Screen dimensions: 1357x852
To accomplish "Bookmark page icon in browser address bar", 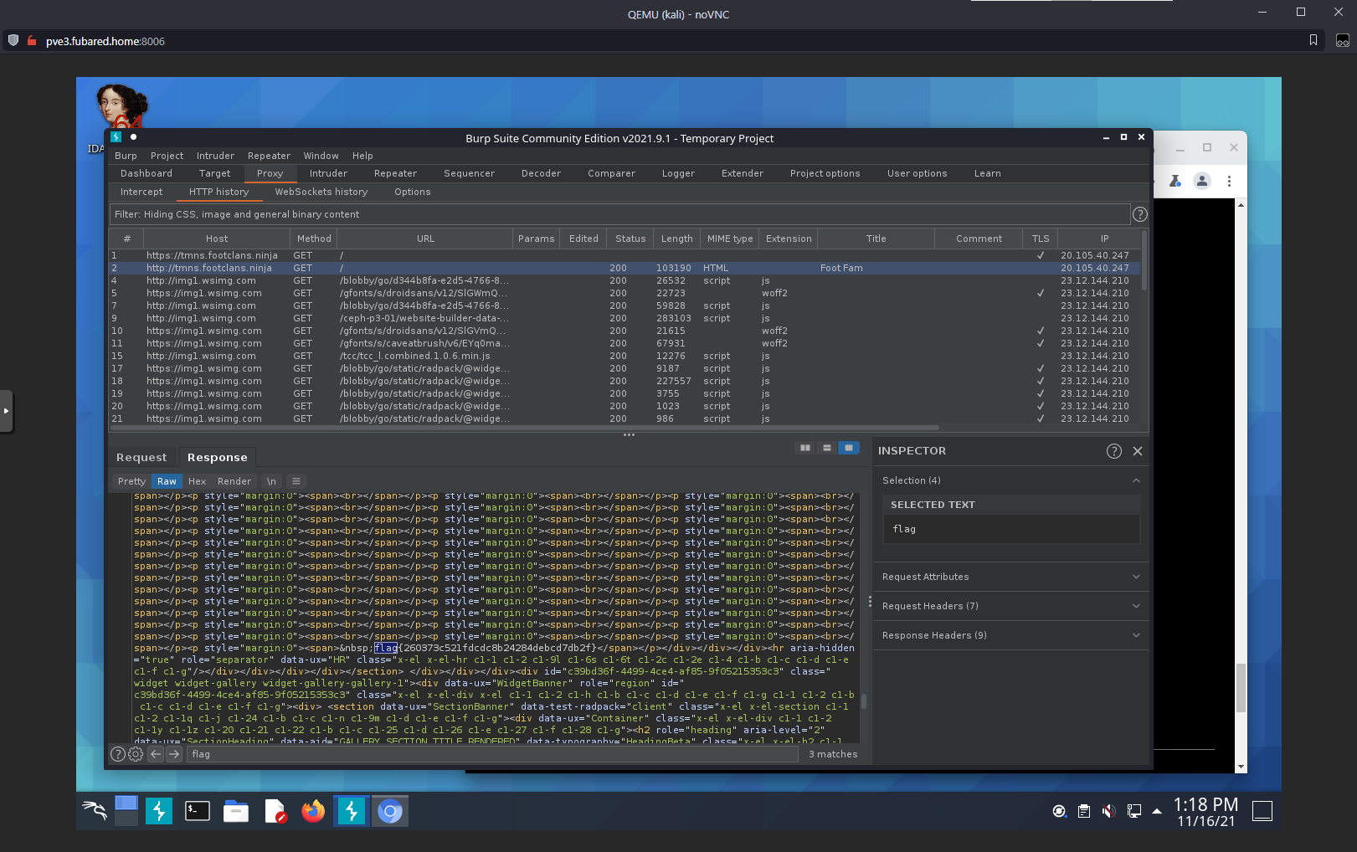I will [1313, 40].
